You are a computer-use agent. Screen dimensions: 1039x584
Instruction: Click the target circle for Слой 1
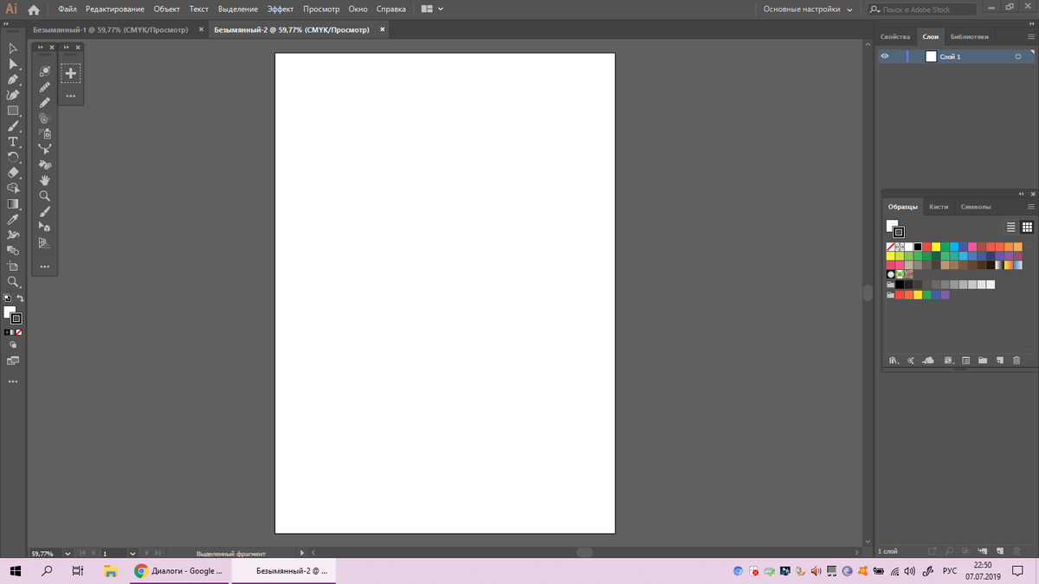pyautogui.click(x=1018, y=56)
